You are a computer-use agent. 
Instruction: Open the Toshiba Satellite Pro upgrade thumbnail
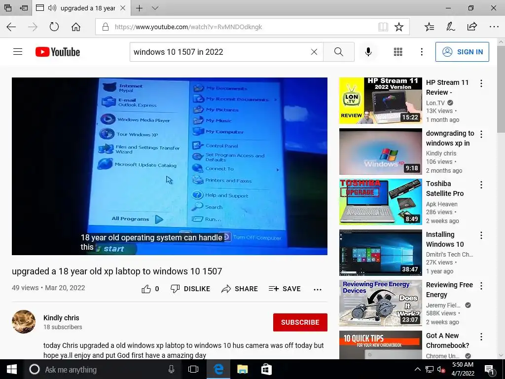(x=380, y=202)
